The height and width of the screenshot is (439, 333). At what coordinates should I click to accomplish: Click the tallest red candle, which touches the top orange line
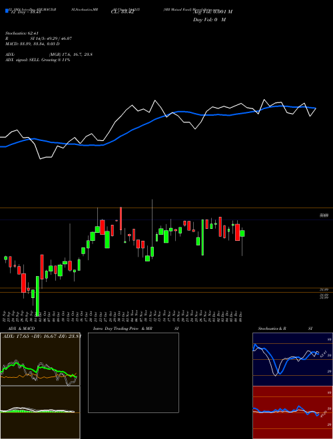pos(121,218)
